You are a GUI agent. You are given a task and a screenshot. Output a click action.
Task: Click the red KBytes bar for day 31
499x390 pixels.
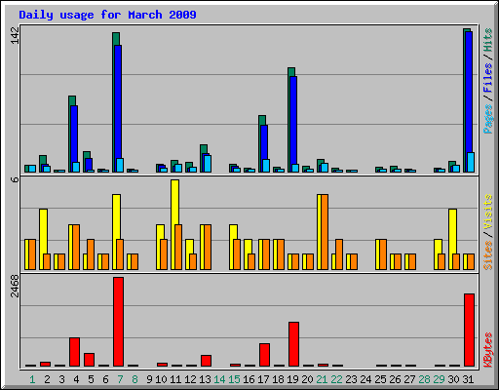[469, 330]
